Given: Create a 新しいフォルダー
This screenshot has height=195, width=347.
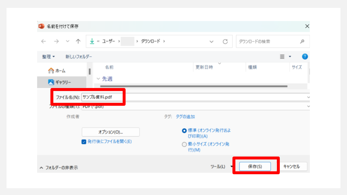Looking at the screenshot, I should tap(79, 57).
